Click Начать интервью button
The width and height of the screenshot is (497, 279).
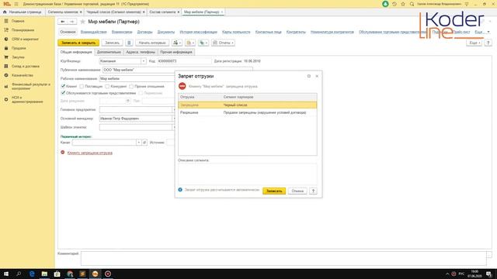[x=152, y=43]
